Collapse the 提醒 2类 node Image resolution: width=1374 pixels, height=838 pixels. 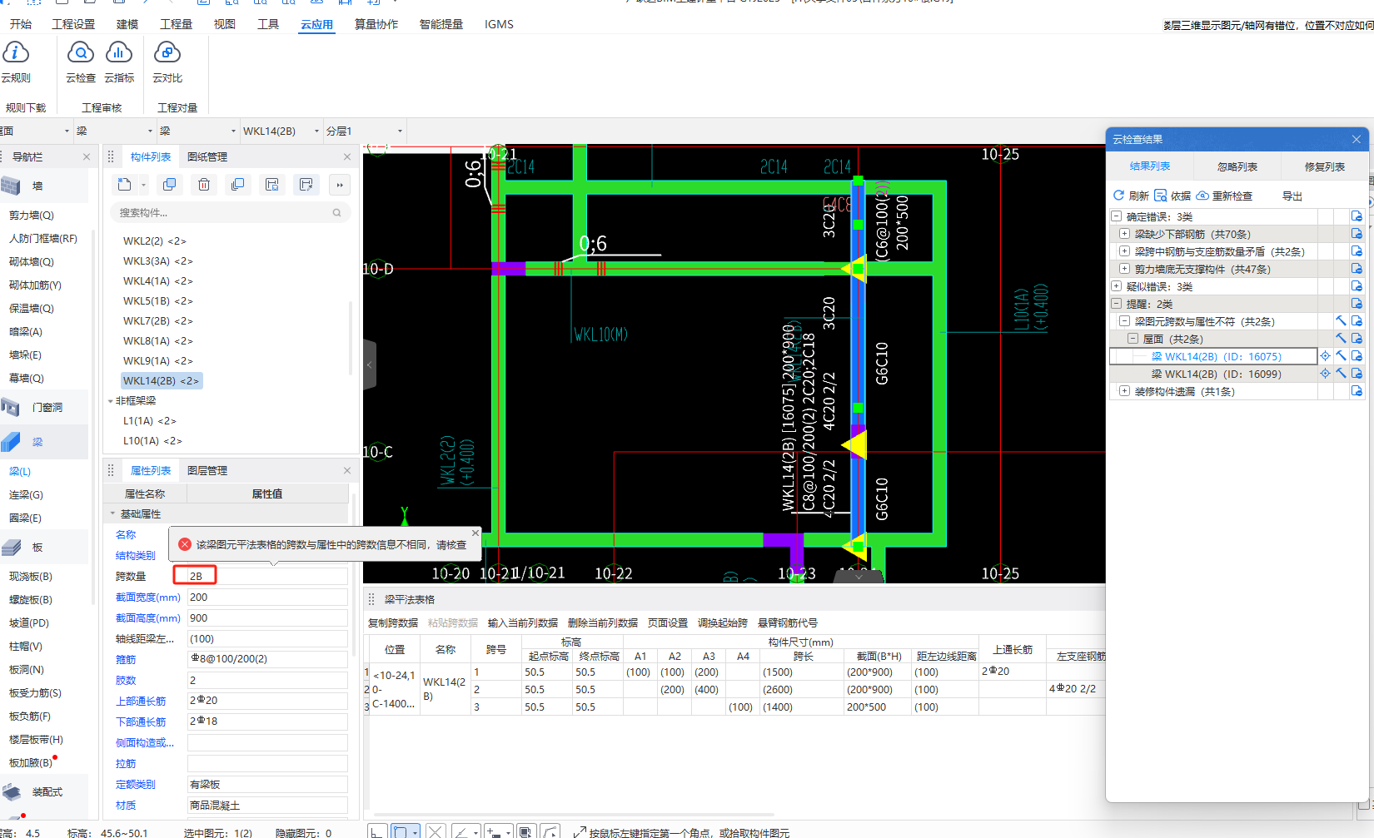(1116, 304)
